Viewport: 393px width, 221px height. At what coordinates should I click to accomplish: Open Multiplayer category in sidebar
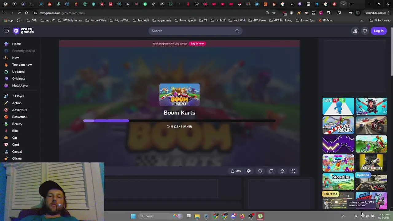(20, 86)
